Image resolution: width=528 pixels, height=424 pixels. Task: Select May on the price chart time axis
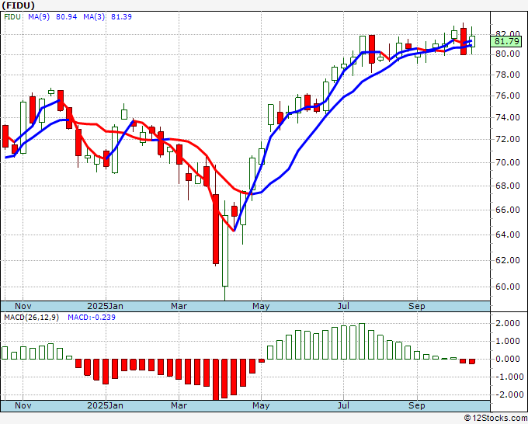261,306
